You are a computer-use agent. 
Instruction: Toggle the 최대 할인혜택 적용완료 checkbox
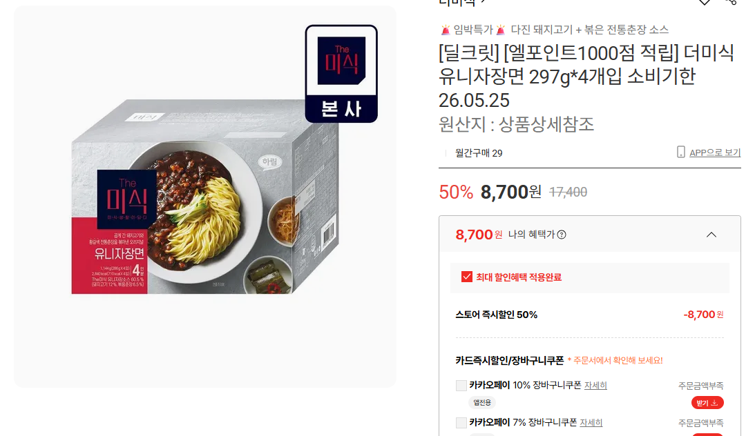coord(466,277)
